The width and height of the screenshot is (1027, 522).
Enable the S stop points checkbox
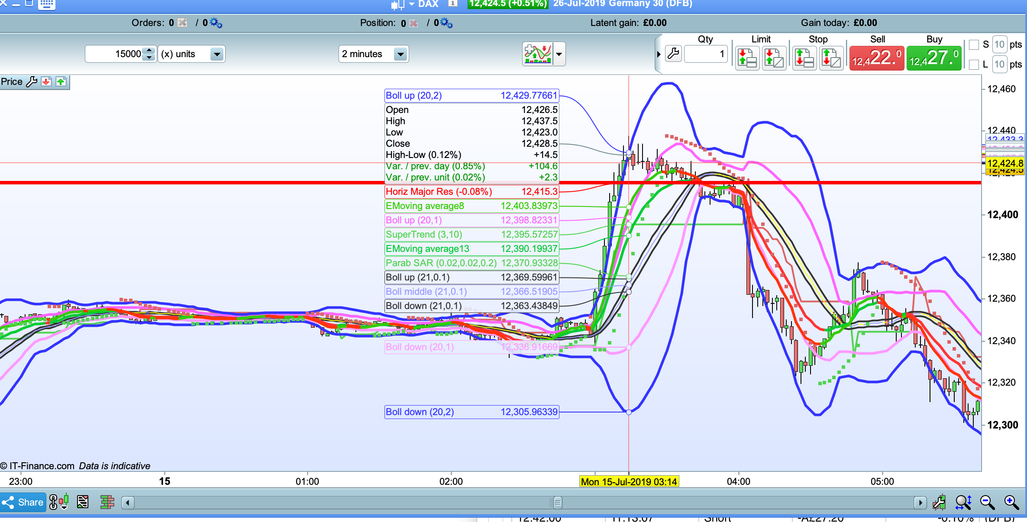[x=974, y=45]
